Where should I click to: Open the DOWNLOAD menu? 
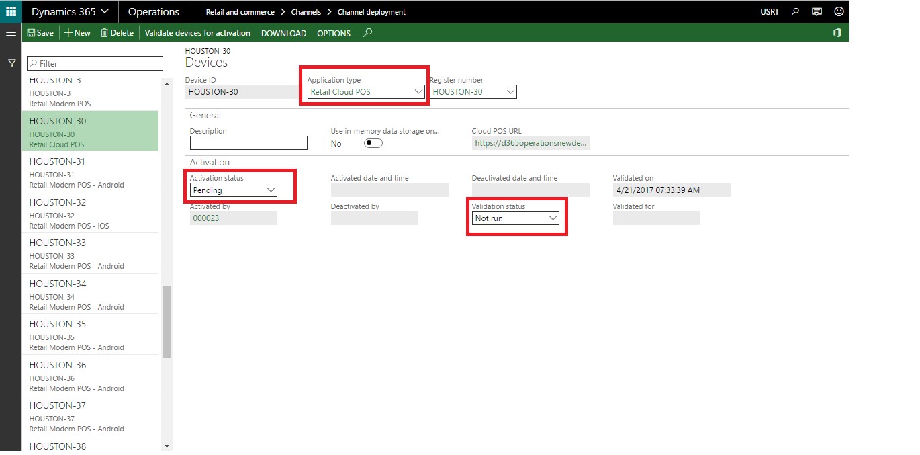pos(283,33)
